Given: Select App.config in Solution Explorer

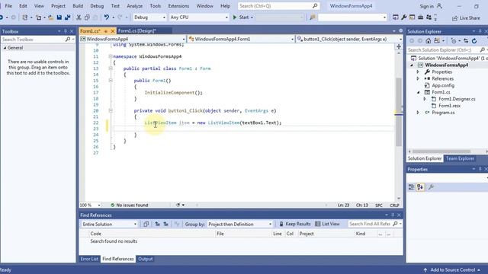Looking at the screenshot, I should 442,85.
